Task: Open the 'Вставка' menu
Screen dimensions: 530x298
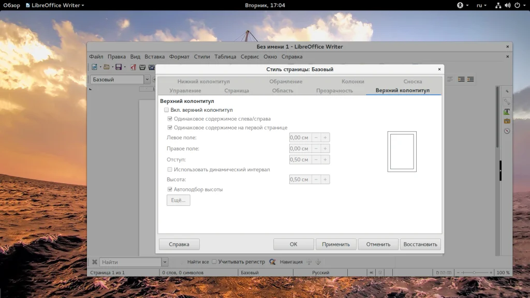Action: click(x=155, y=57)
